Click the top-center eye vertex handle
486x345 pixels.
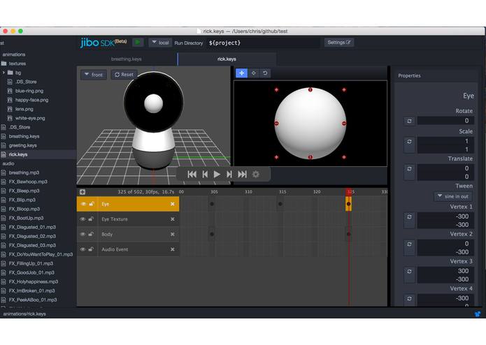310,89
